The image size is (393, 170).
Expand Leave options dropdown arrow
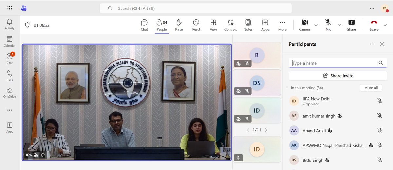coord(385,25)
